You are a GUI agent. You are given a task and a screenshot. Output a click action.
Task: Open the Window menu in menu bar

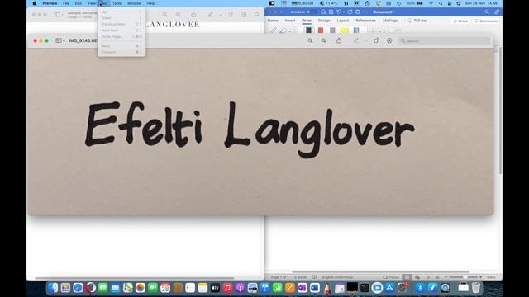coord(134,3)
